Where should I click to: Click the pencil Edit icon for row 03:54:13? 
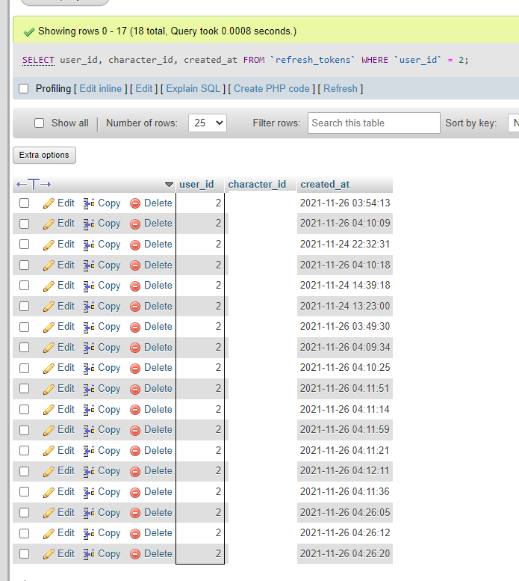tap(49, 203)
